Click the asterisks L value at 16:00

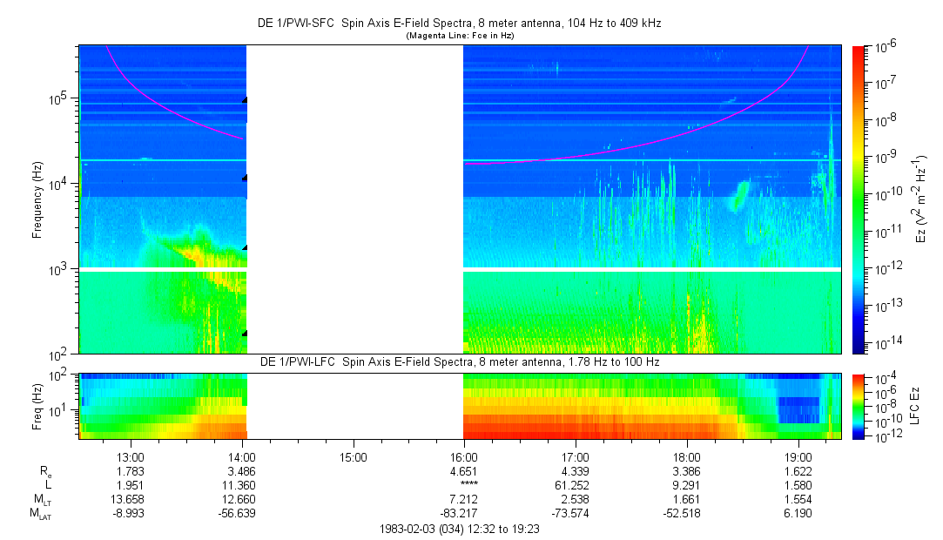(468, 485)
